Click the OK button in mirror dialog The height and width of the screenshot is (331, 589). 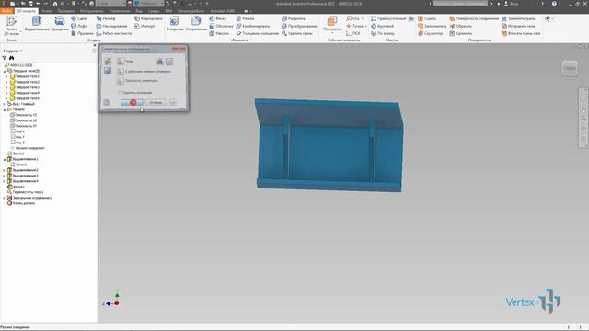click(x=132, y=102)
